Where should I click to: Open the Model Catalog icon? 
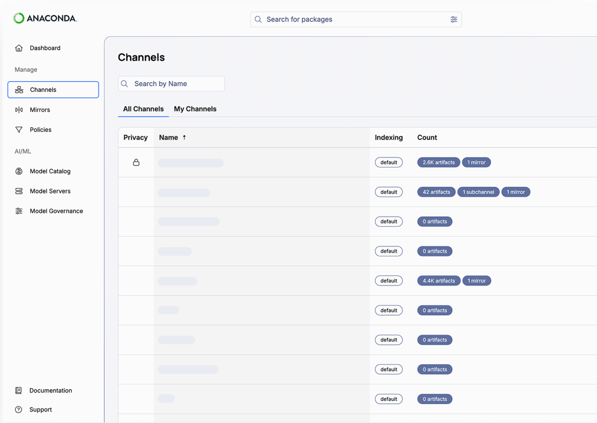coord(19,171)
